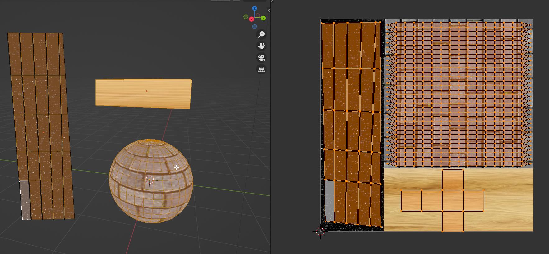Click the gray UV face in the plank island
The height and width of the screenshot is (254, 549).
[330, 201]
